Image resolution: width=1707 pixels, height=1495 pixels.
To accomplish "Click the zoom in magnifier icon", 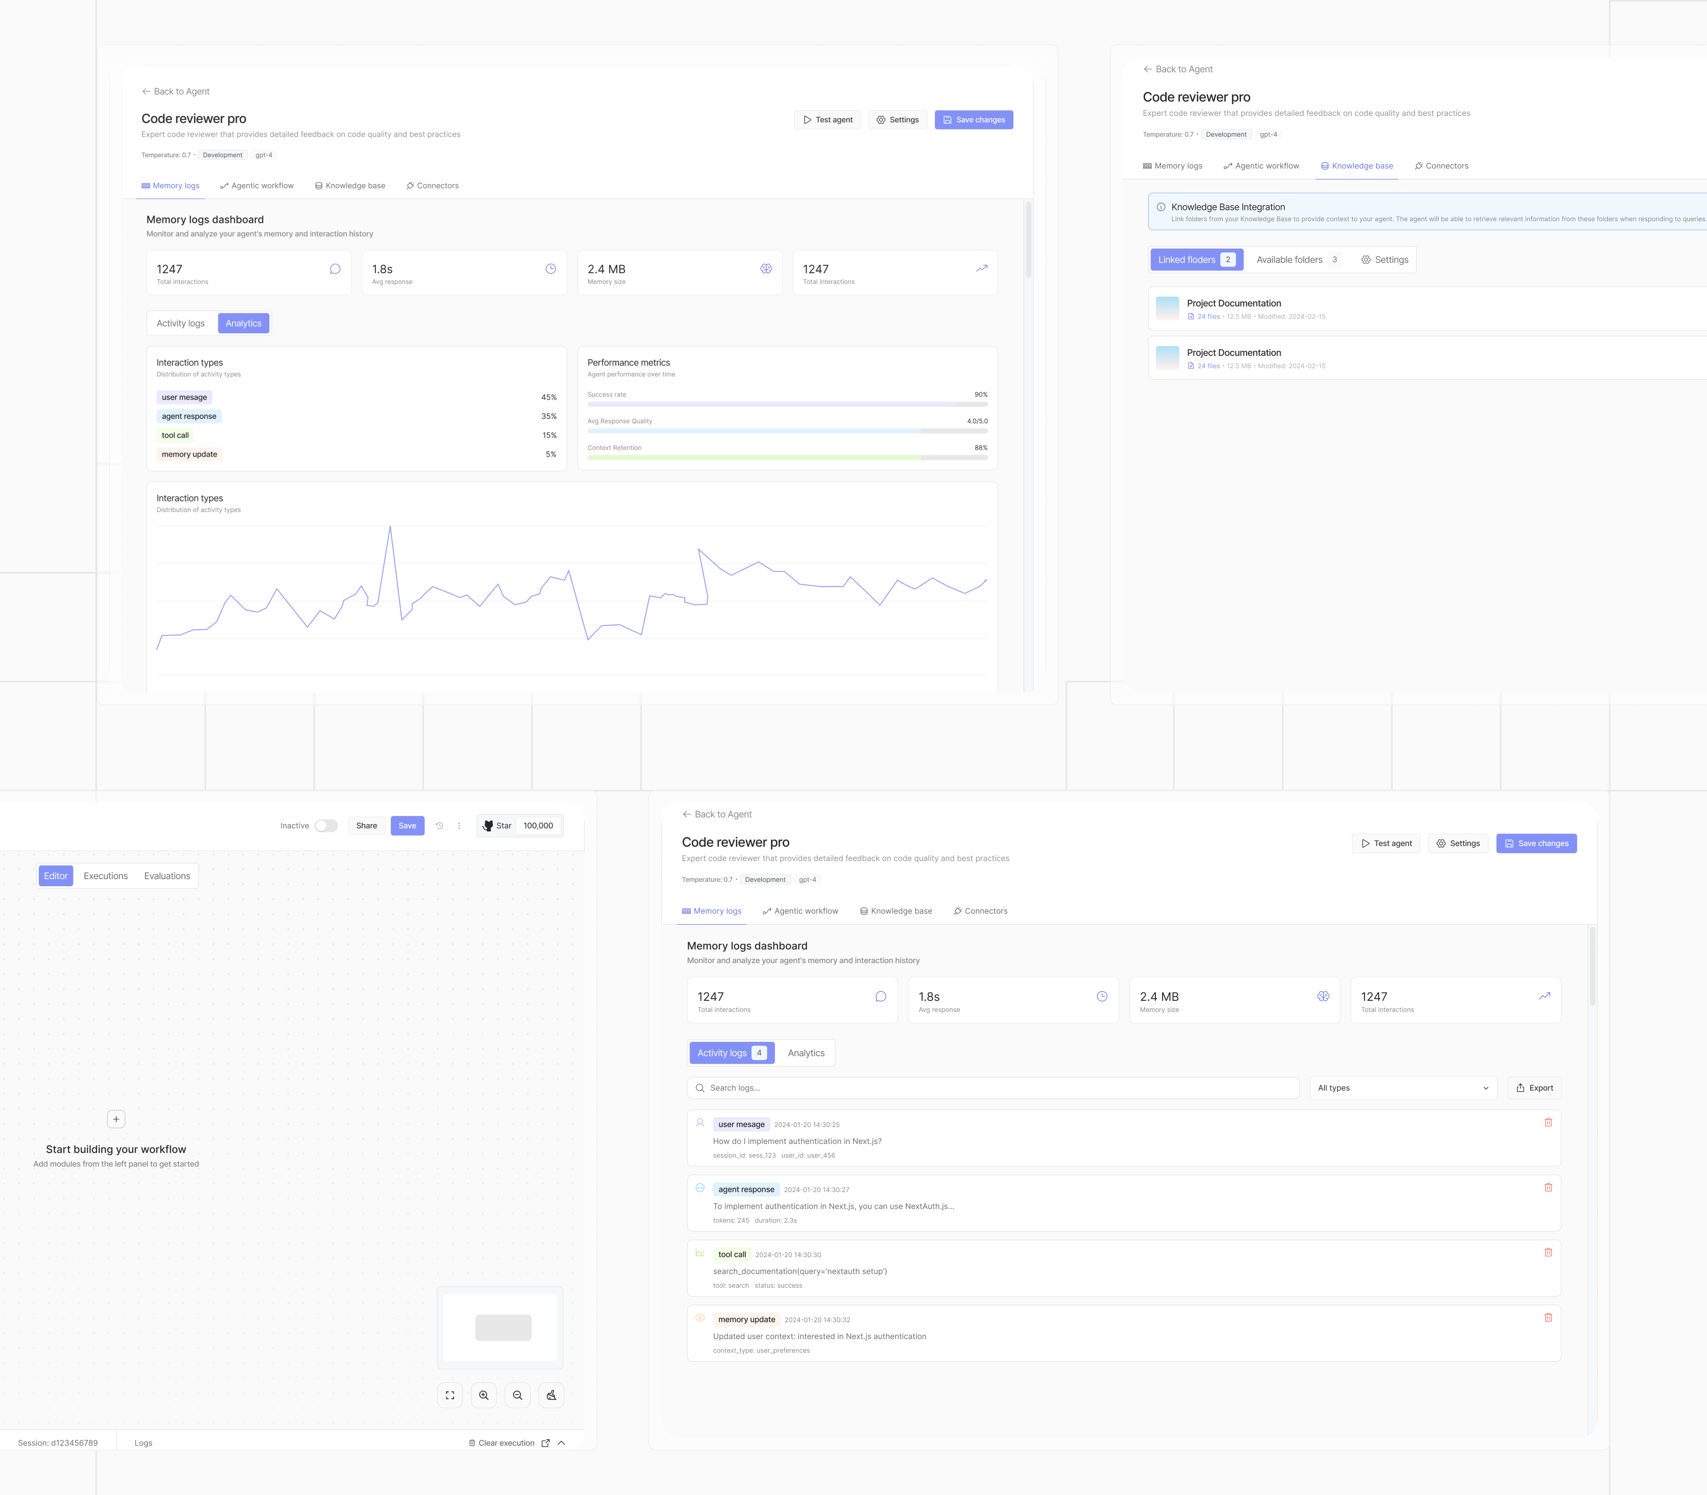I will tap(484, 1395).
